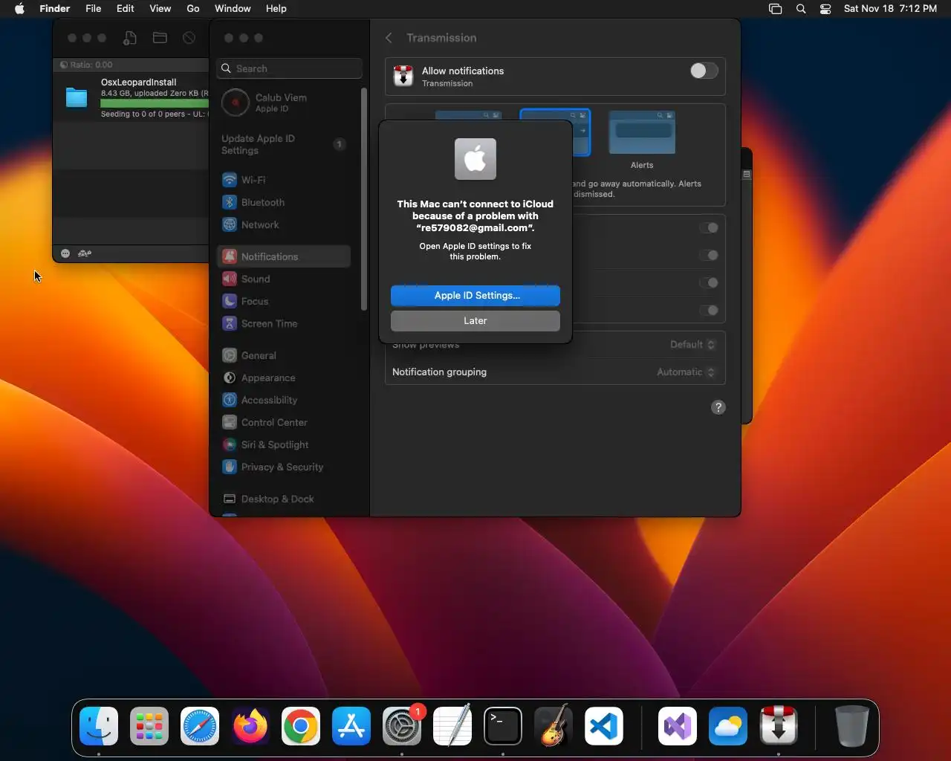Click Transmission's open folder toolbar icon
Viewport: 951px width, 761px height.
click(x=160, y=38)
